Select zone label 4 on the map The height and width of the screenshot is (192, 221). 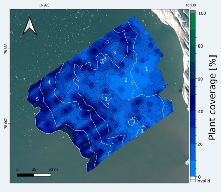tap(49, 82)
